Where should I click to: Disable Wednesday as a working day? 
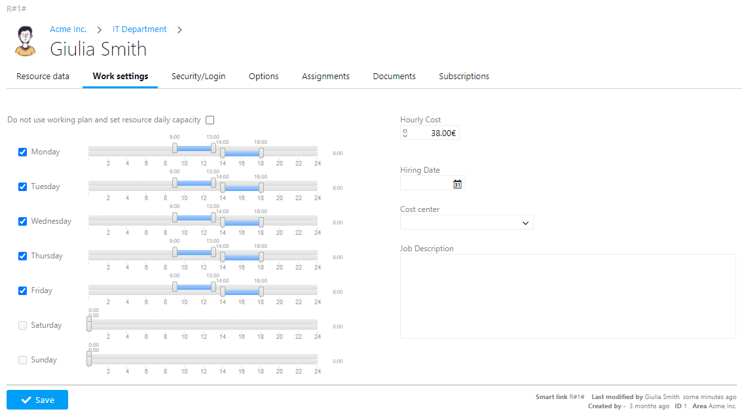coord(23,221)
